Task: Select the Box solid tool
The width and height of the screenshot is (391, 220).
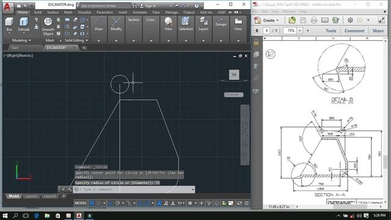Action: tap(9, 24)
